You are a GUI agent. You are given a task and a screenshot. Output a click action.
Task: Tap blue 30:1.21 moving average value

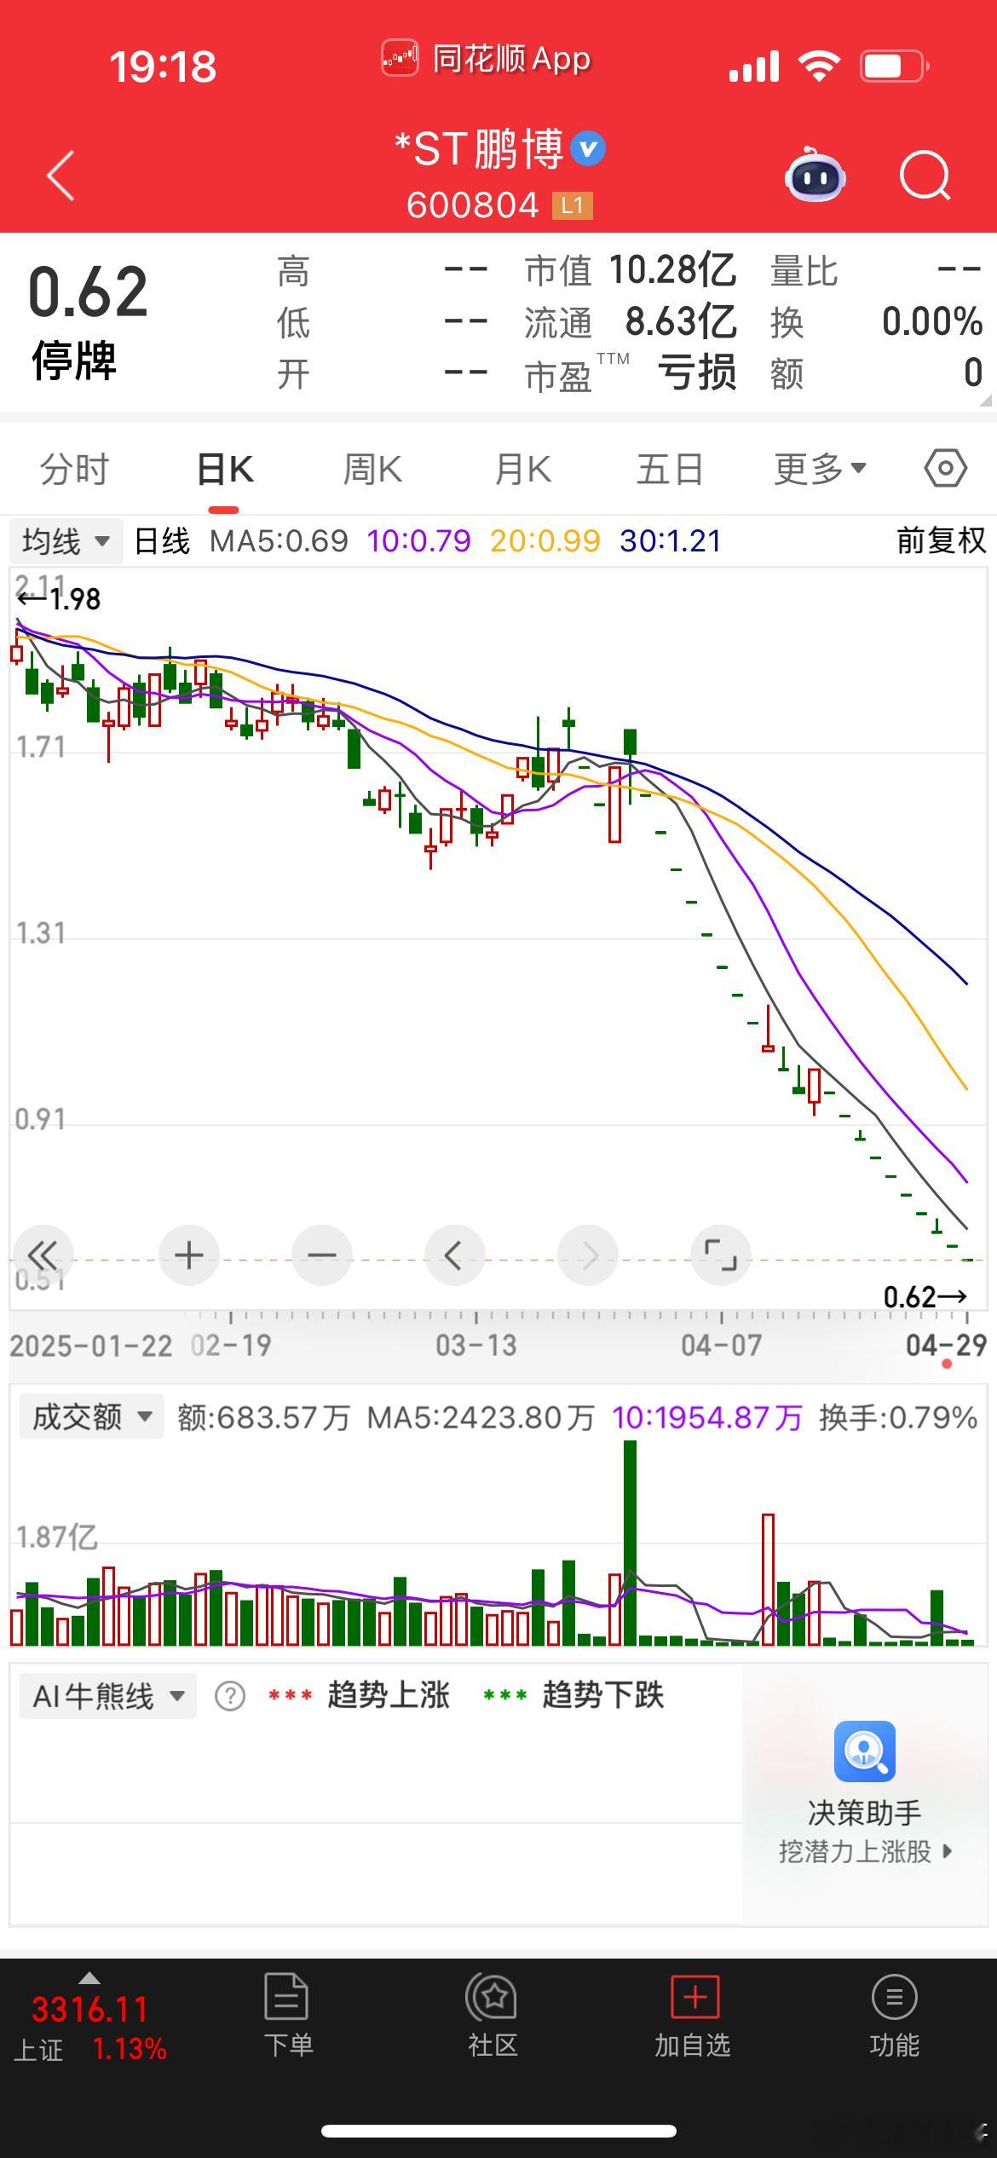671,541
